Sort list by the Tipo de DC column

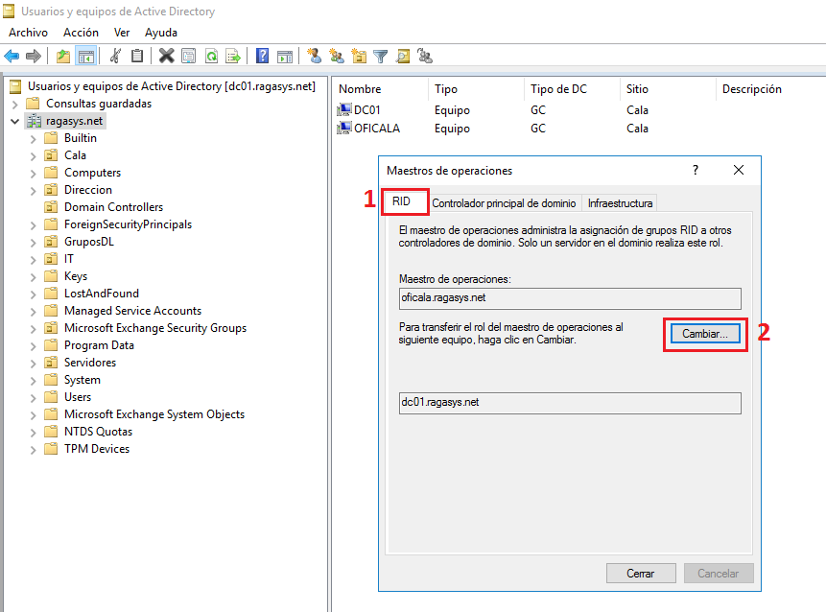click(572, 89)
